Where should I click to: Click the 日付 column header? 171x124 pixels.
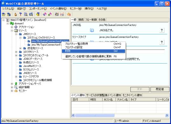coord(80,100)
